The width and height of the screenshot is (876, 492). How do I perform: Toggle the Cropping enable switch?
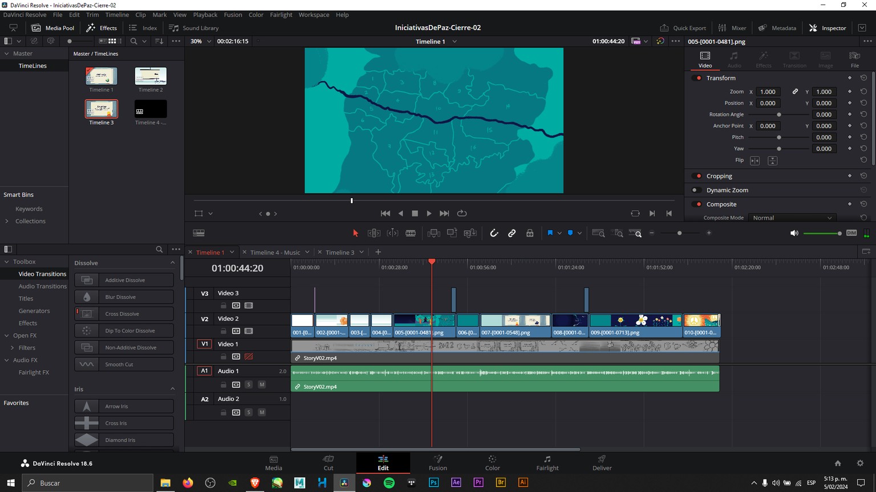[697, 176]
